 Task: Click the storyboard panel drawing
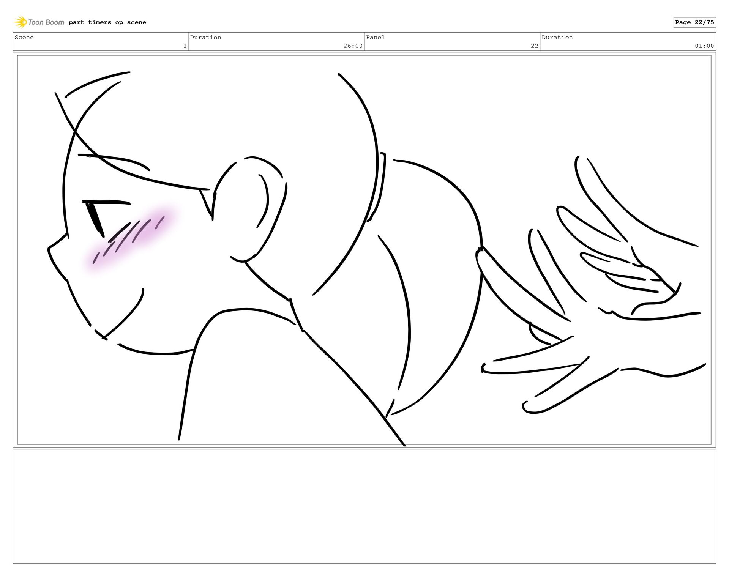364,250
